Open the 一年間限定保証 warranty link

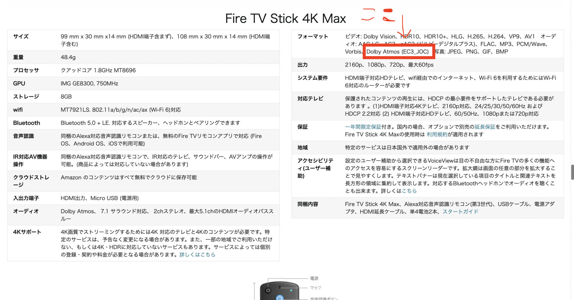[363, 127]
